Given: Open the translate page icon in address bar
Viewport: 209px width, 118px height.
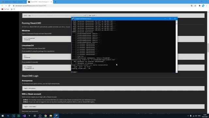Looking at the screenshot, I should pos(192,6).
